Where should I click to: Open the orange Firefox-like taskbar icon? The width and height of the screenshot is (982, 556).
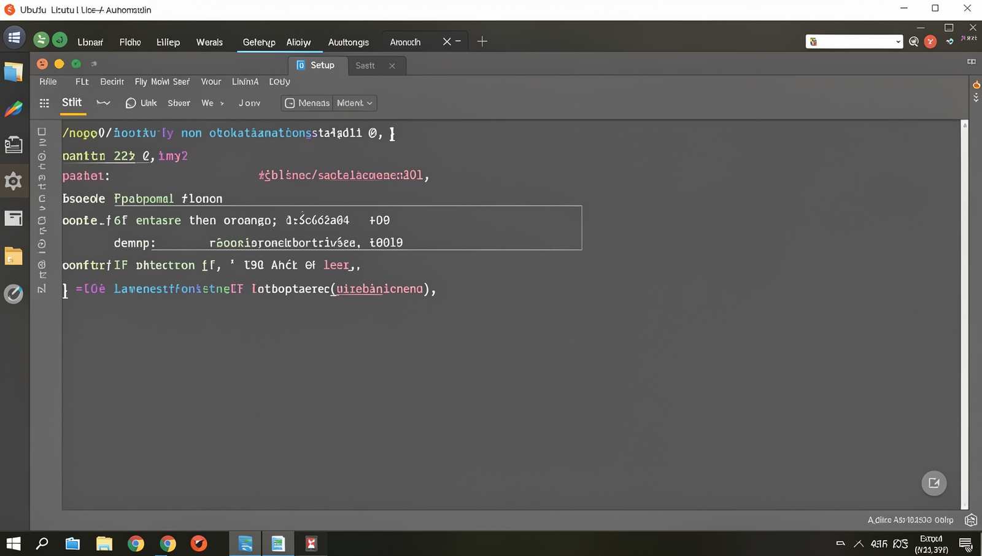(199, 544)
